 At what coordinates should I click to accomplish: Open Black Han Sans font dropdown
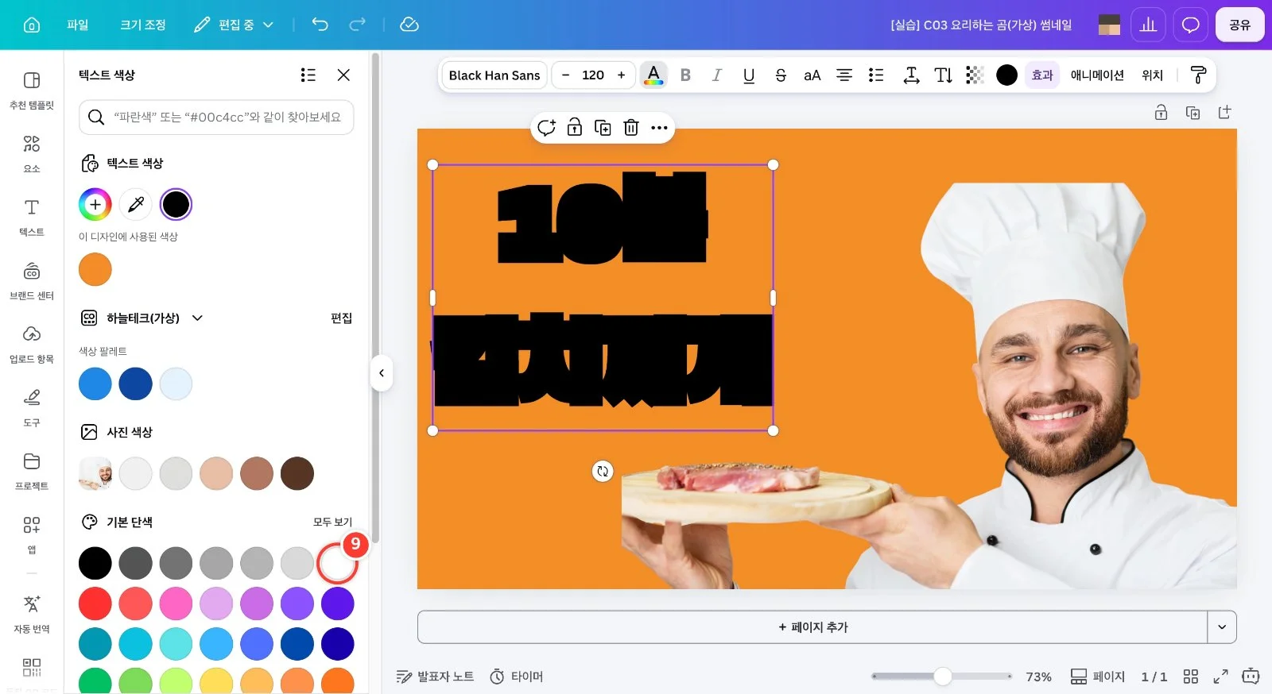494,75
